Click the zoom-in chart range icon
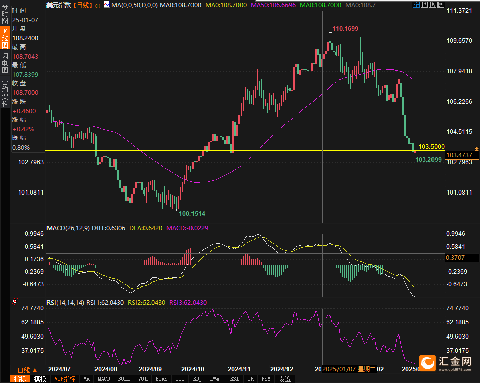 click(424, 4)
